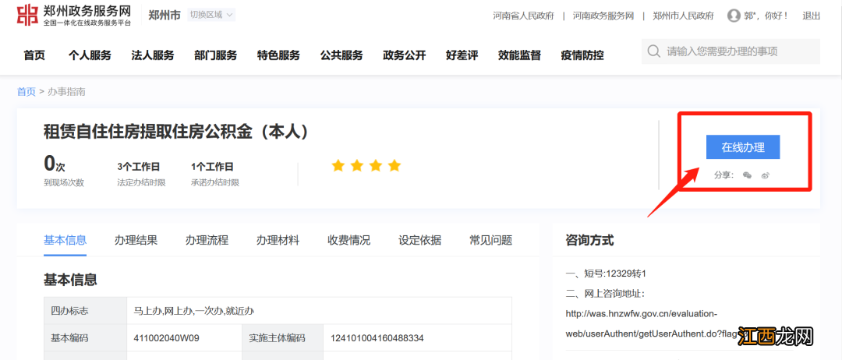Share via the WeChat icon
This screenshot has height=360, width=842.
click(747, 175)
